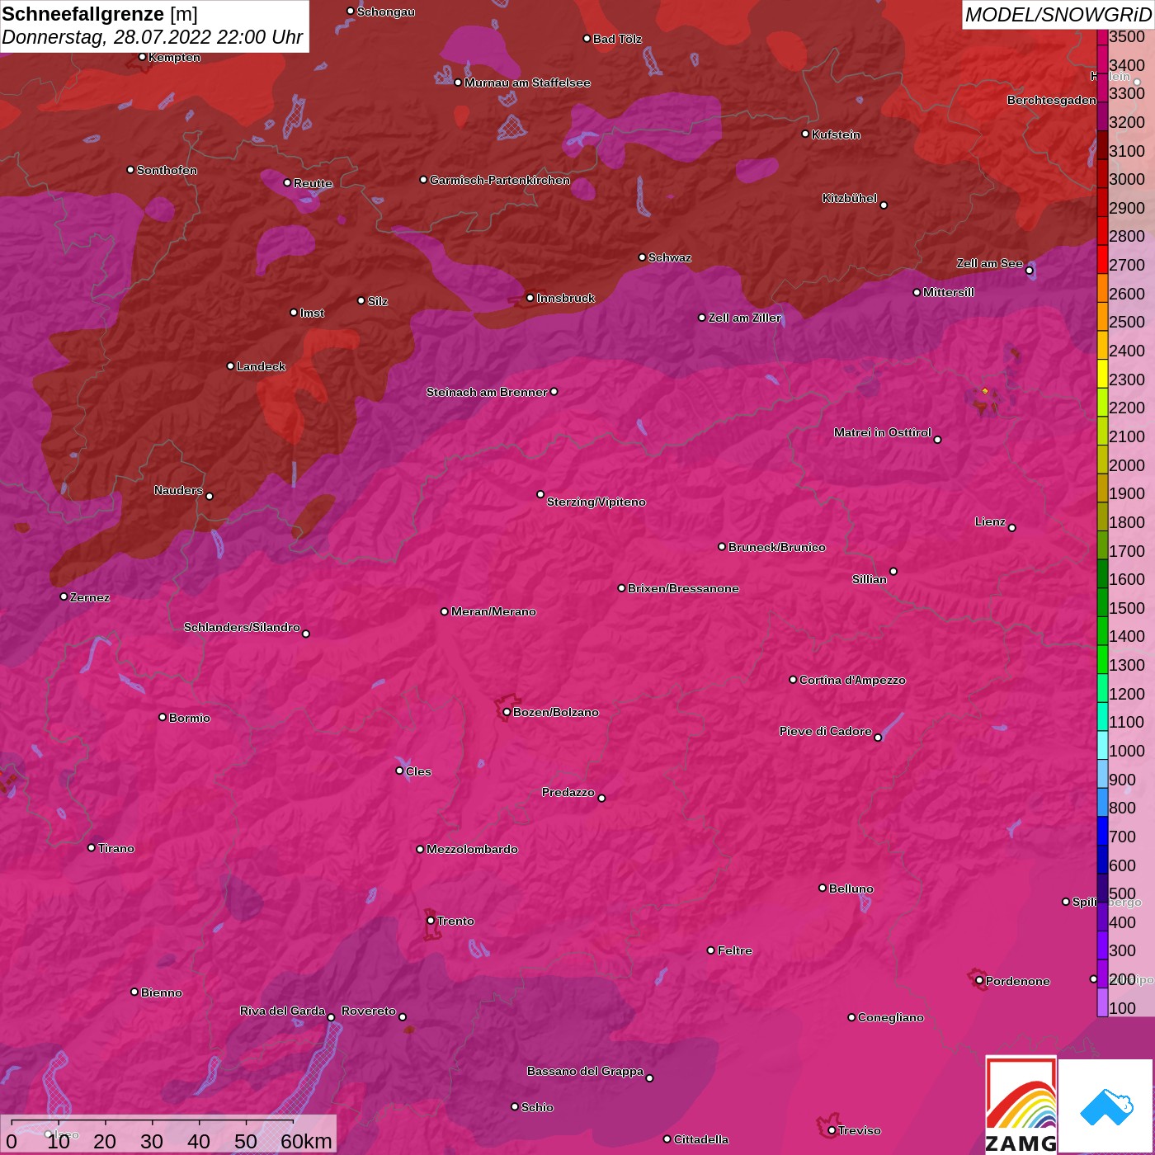Click the 2700 m red legend swatch

tap(1102, 258)
